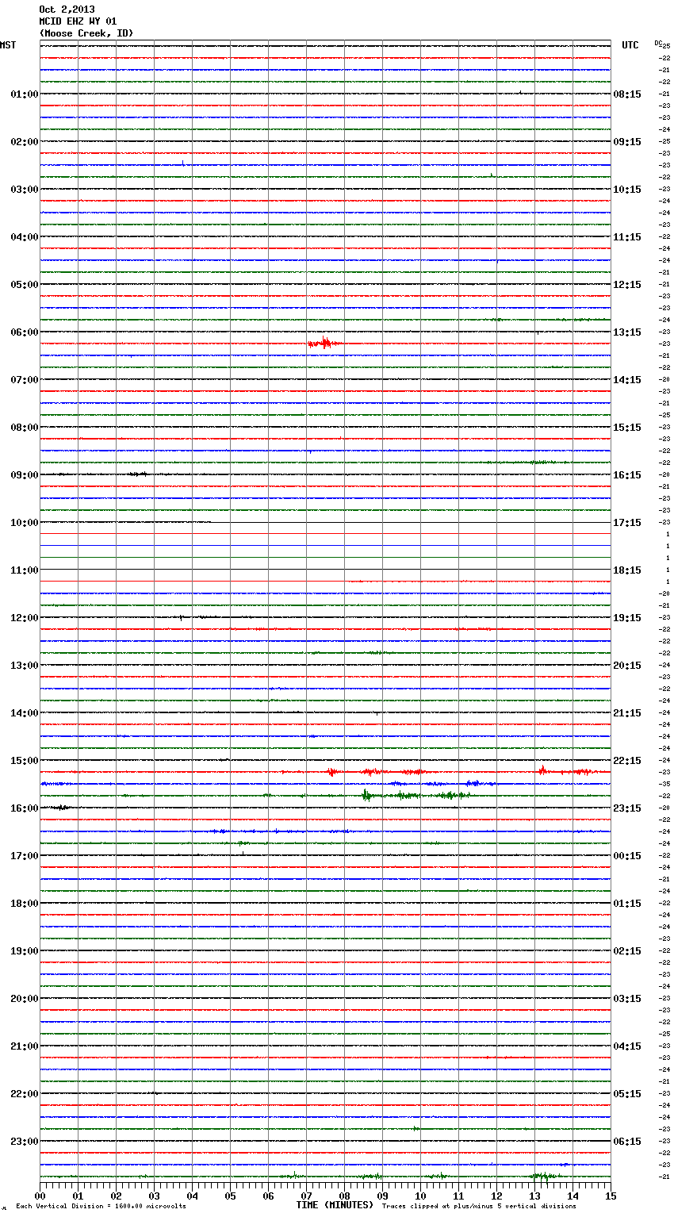Click 'Traces clipped at plus/minus 5 vertical divisions'
The height and width of the screenshot is (1217, 674).
click(479, 1207)
